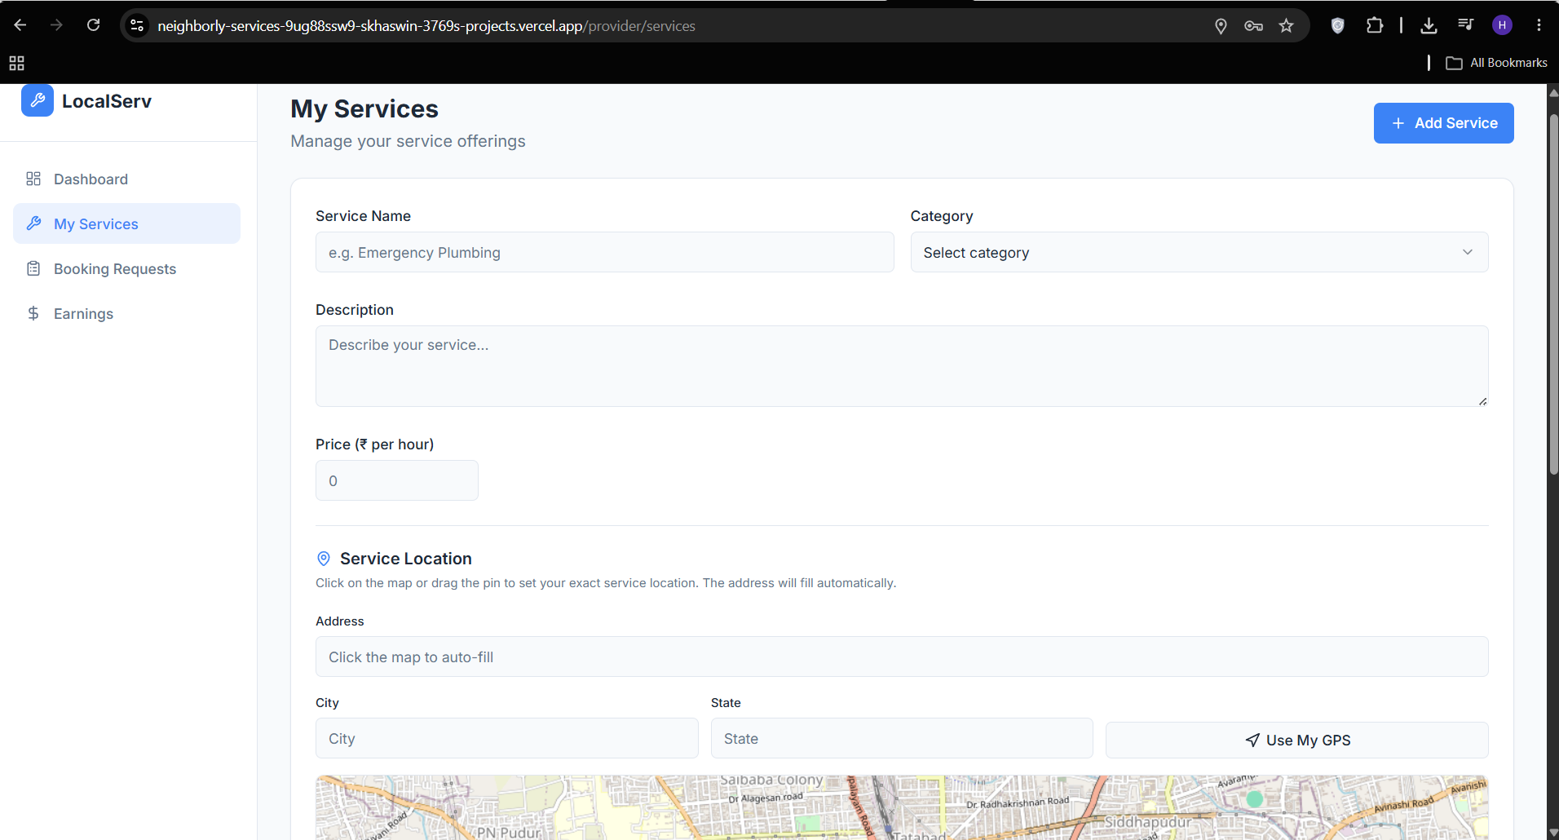1559x840 pixels.
Task: Click the shield extension icon
Action: [1337, 26]
